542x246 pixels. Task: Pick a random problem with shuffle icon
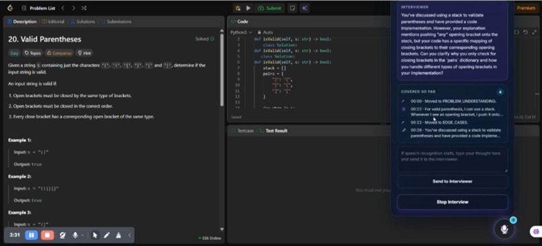coord(83,8)
